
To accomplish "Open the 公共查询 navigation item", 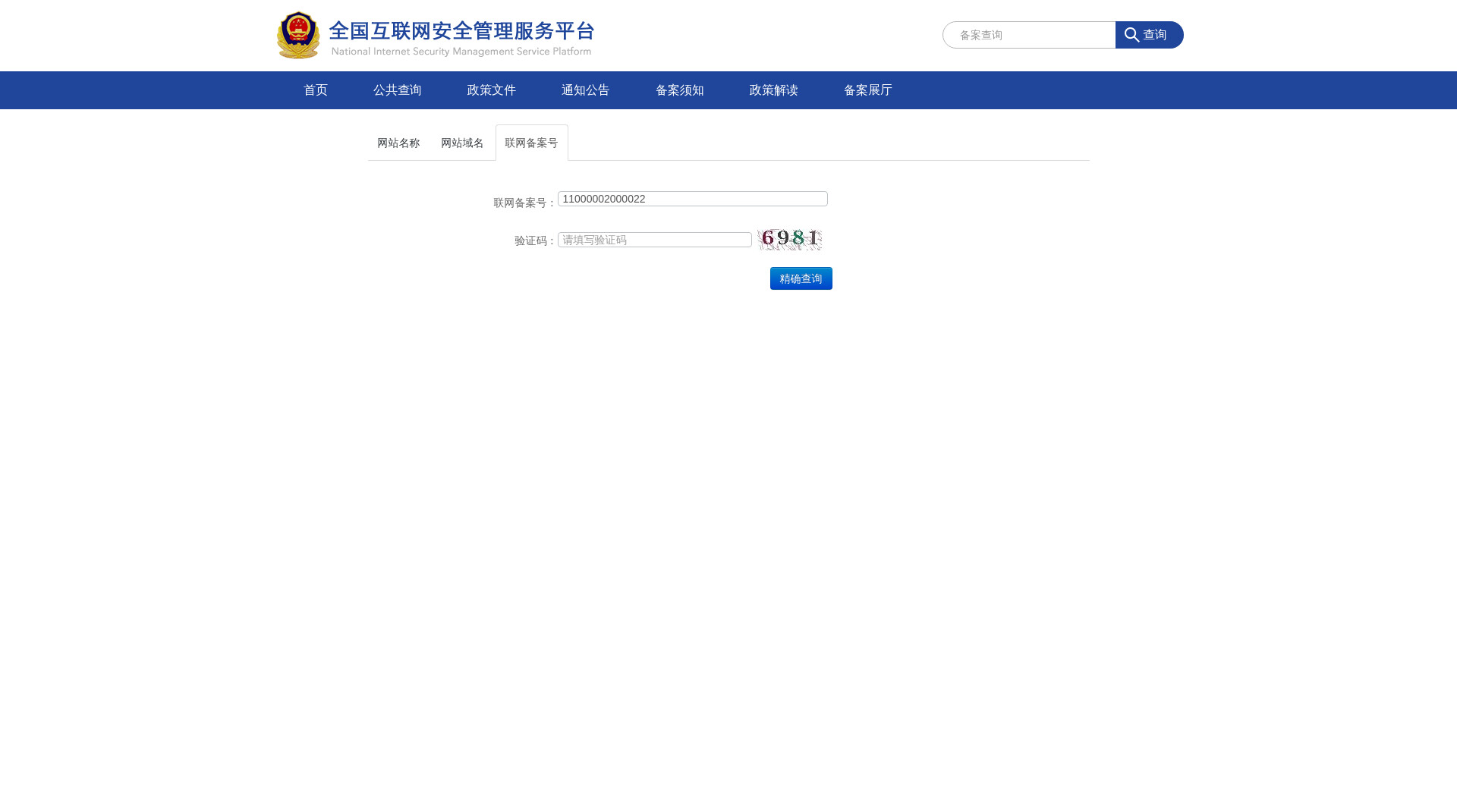I will tap(397, 90).
